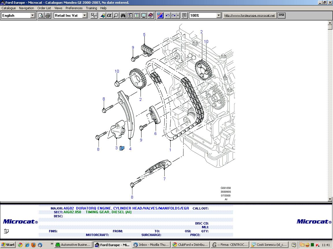Click the diagram scrollbar down arrow

(330, 199)
